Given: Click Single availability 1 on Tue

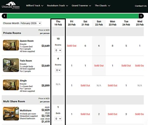Looking at the screenshot, I should [x=126, y=86].
